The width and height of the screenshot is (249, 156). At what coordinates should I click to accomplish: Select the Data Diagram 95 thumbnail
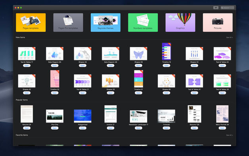55,54
